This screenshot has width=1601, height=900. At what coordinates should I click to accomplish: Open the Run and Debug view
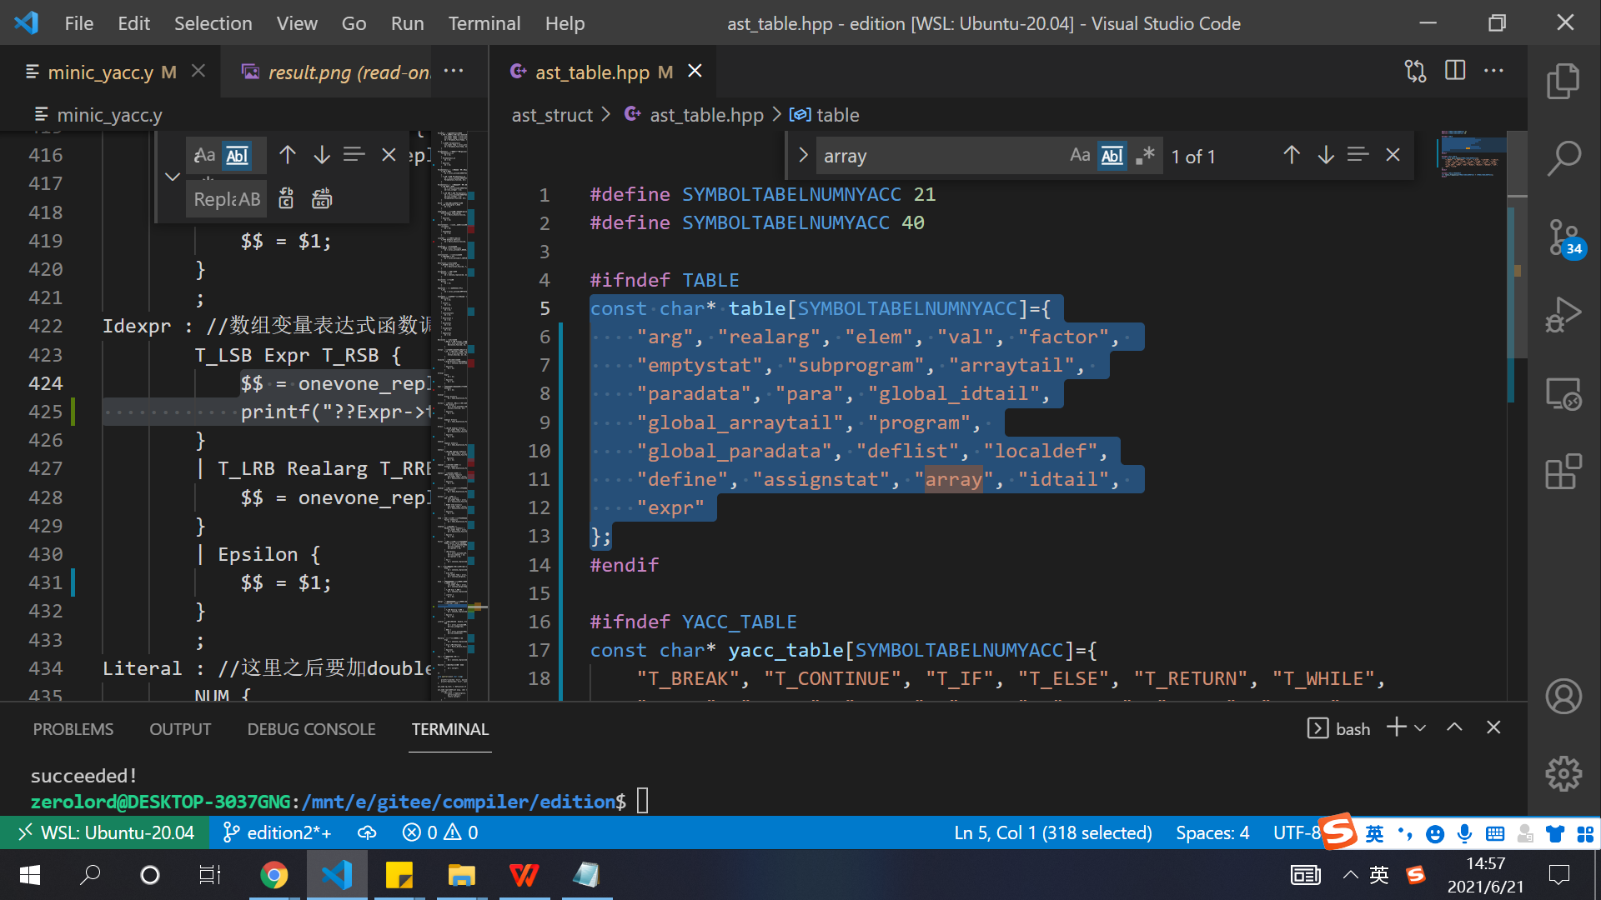click(x=1563, y=315)
